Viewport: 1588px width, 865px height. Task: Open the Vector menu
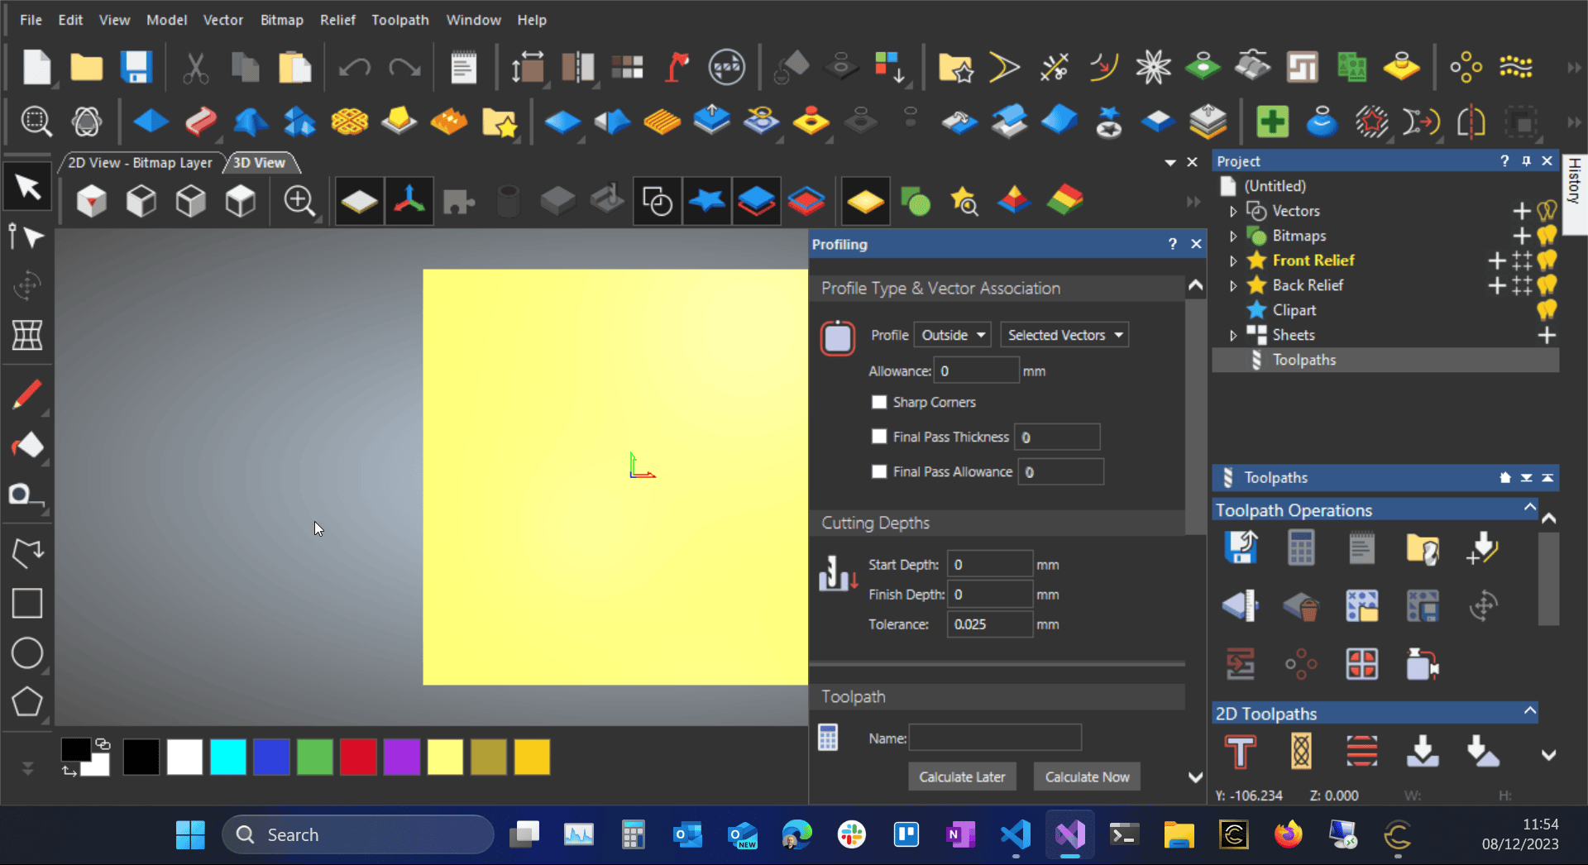click(223, 20)
